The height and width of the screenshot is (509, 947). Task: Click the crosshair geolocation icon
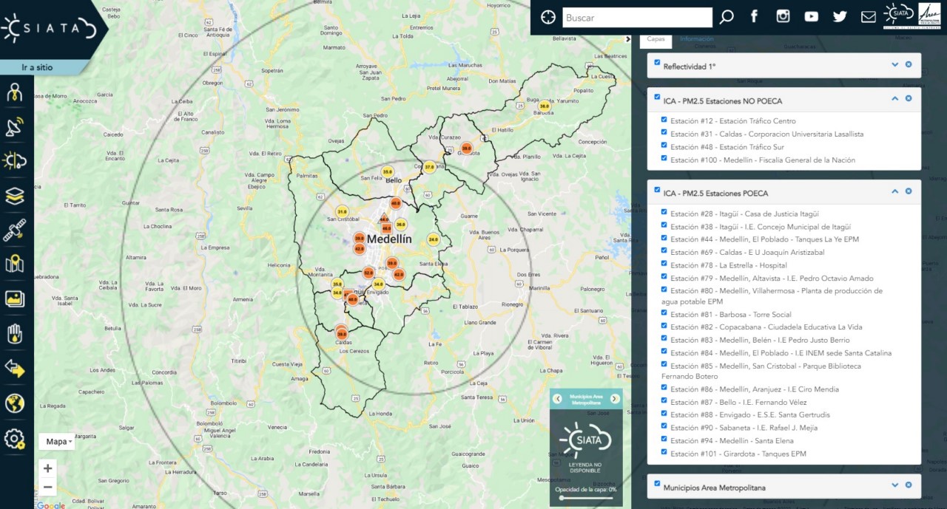(547, 17)
